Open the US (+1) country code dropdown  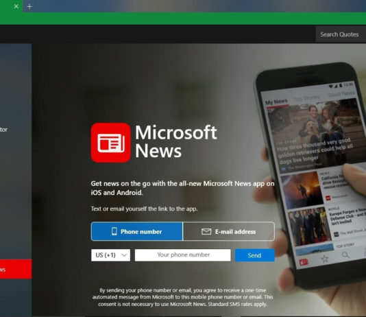coord(110,255)
